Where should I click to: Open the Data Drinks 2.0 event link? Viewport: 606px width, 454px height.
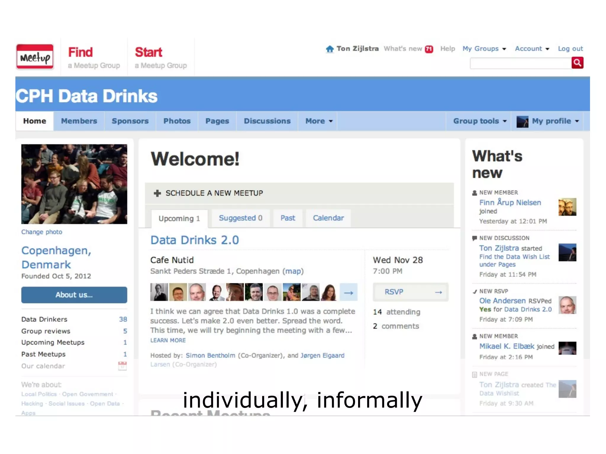click(194, 240)
